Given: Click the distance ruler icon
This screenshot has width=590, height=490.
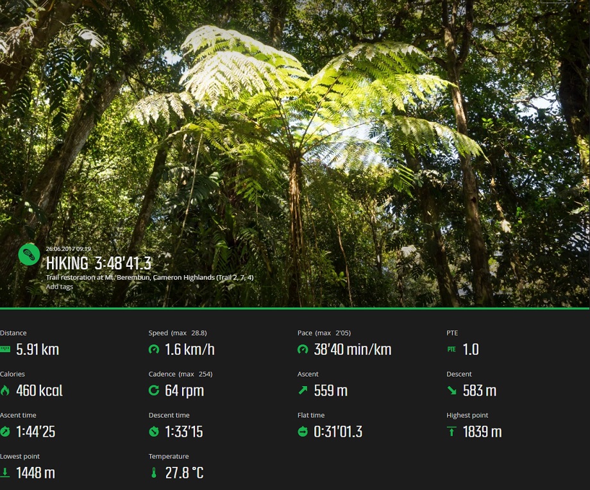Looking at the screenshot, I should [x=5, y=350].
